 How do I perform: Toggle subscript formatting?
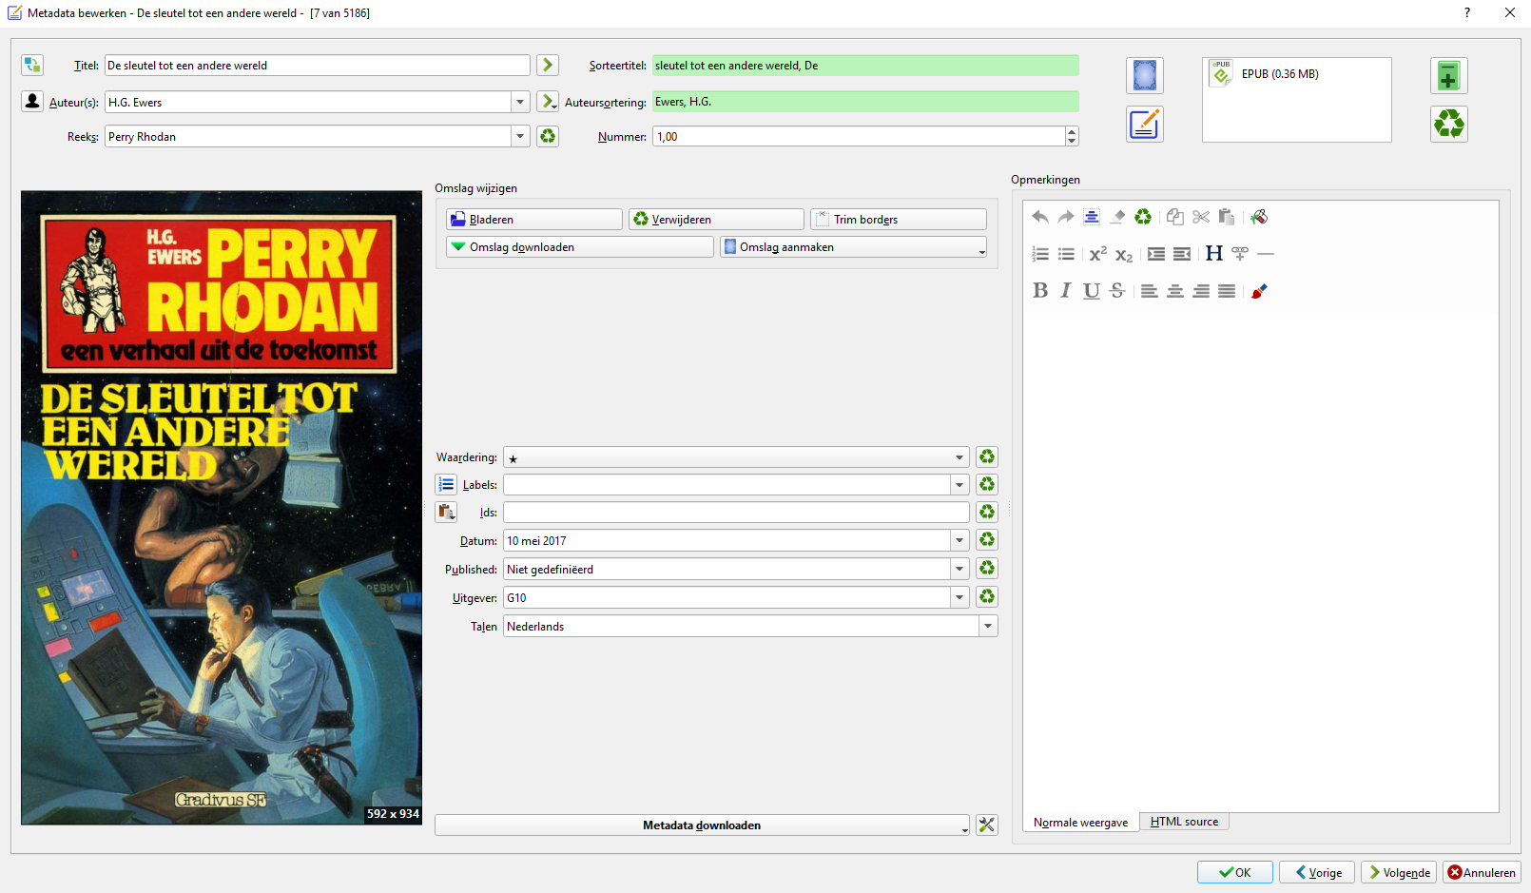[x=1124, y=254]
